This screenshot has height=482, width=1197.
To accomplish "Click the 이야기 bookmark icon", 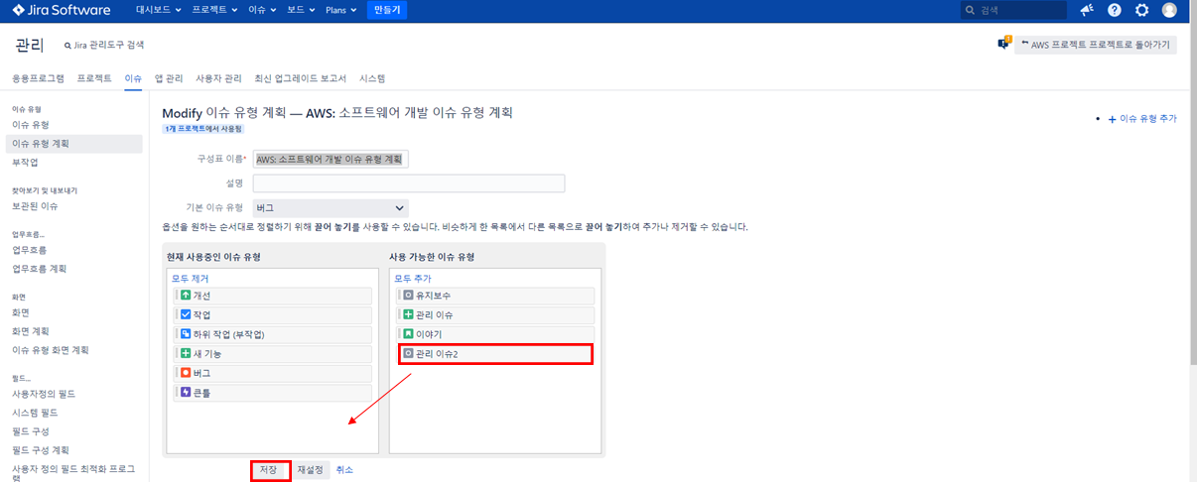I will 408,334.
